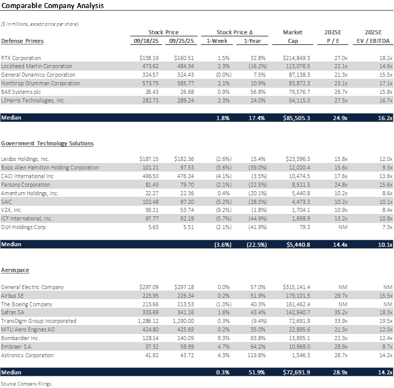Viewport: 394px width, 388px height.
Task: Click the Defense Primes section heading
Action: (22, 41)
